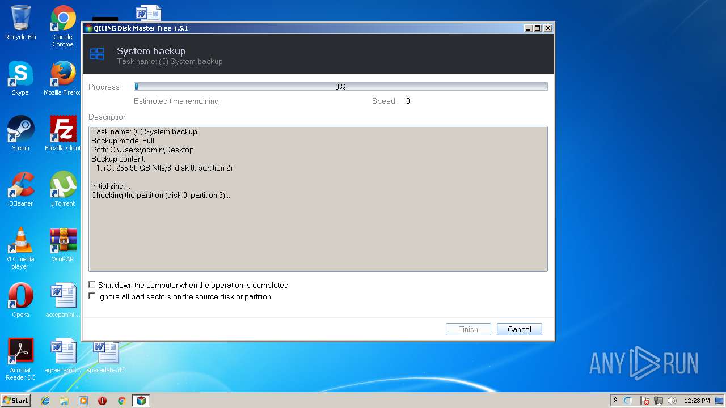726x408 pixels.
Task: Launch Chrome from the taskbar
Action: 121,401
